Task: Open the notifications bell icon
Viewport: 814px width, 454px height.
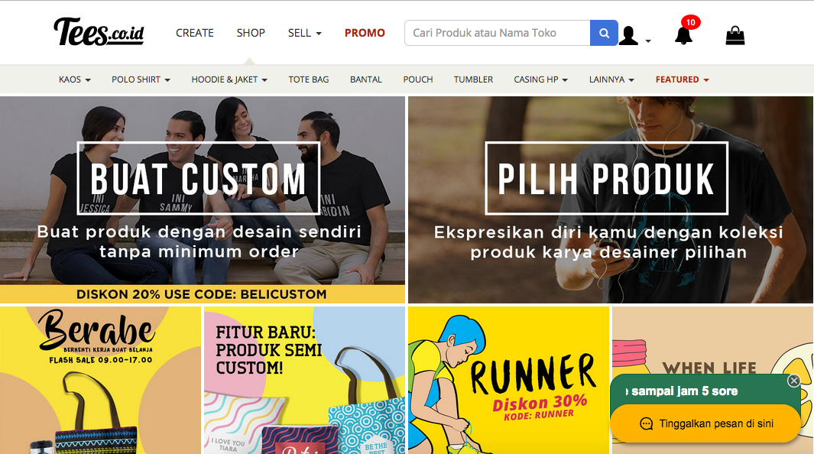Action: point(683,35)
